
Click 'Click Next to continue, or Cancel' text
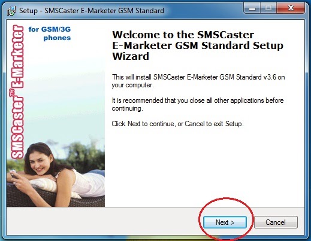(x=177, y=124)
